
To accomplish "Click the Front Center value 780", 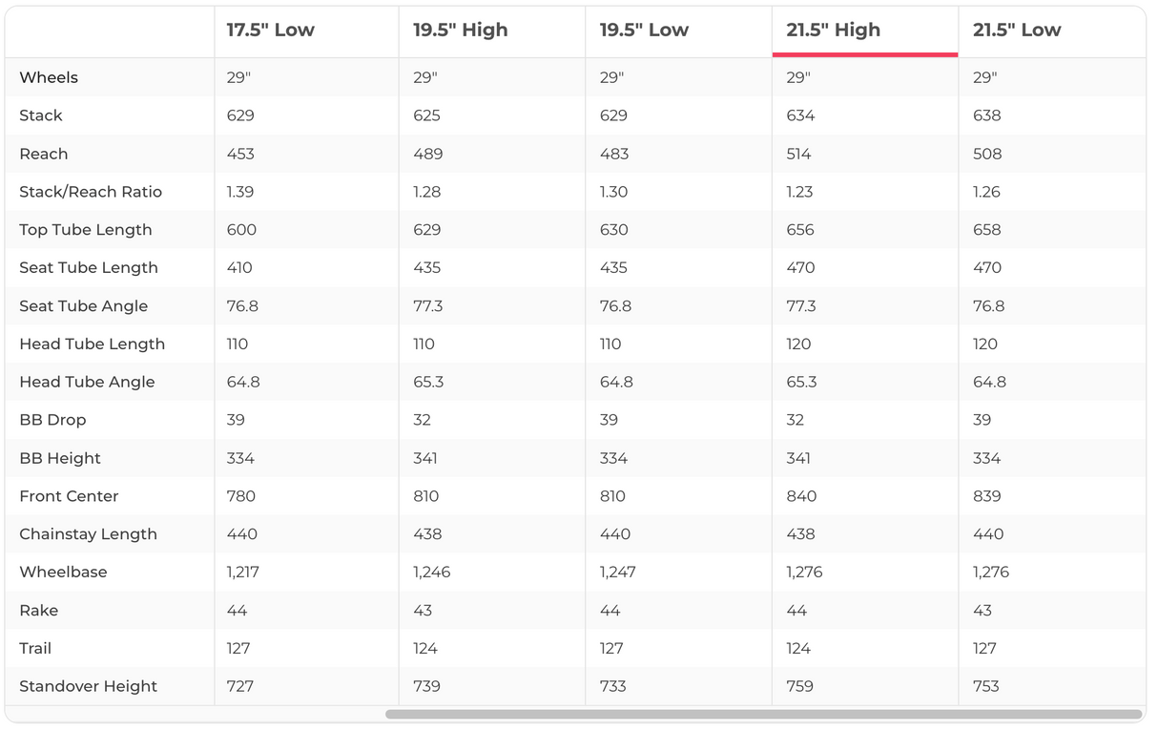I will click(240, 496).
